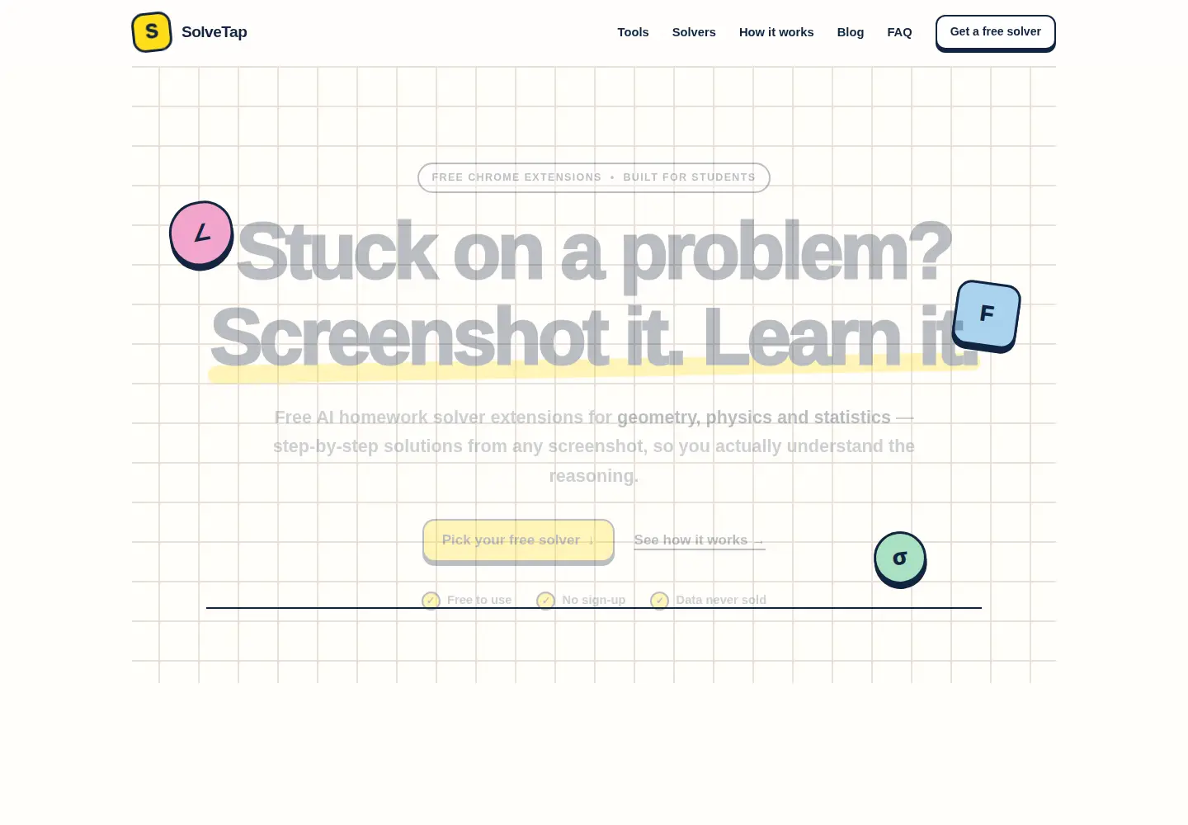Follow the See how it works link

(700, 540)
